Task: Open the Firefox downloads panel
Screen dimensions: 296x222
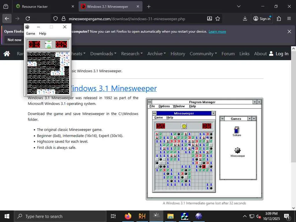Action: pyautogui.click(x=245, y=18)
